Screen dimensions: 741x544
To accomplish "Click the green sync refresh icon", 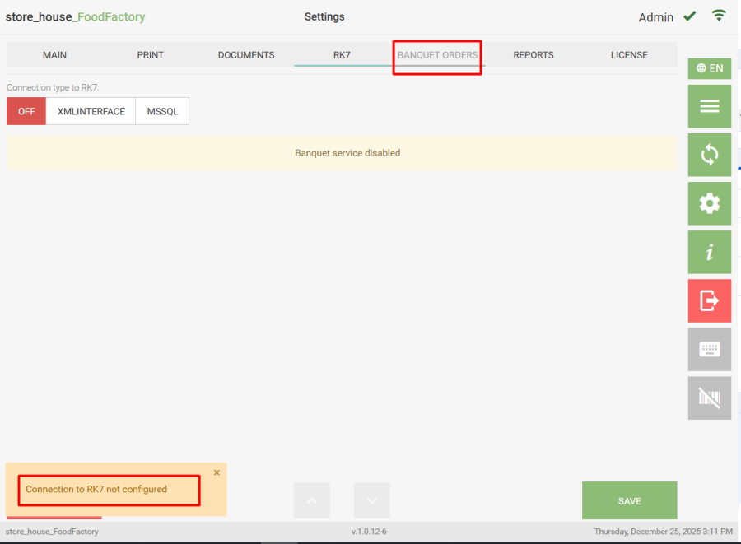I will tap(709, 156).
